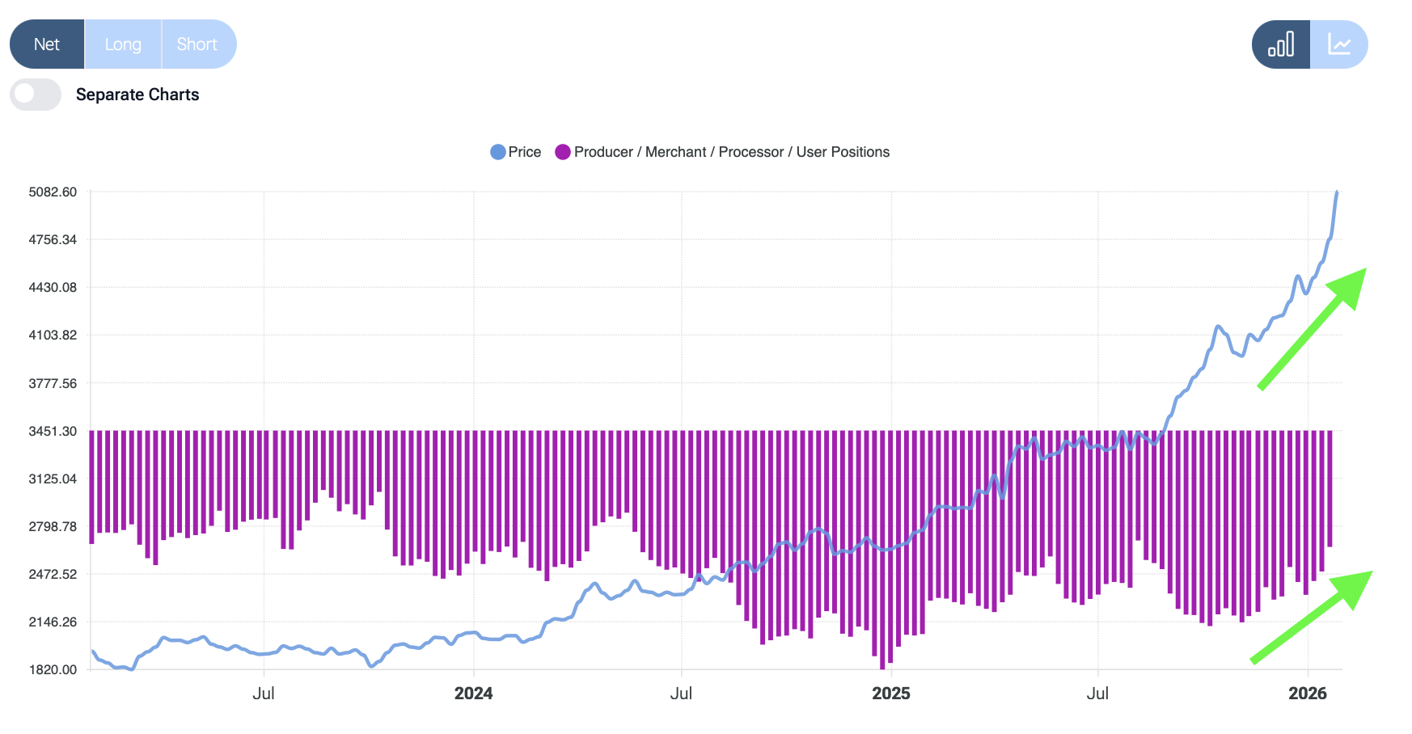The image size is (1412, 734).
Task: Click the 2025 x-axis label
Action: 891,694
